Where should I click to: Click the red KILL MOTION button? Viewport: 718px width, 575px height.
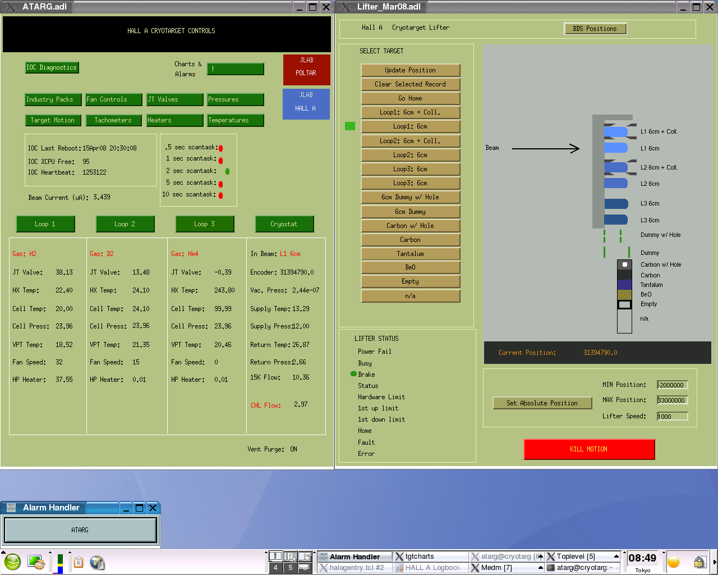point(589,449)
